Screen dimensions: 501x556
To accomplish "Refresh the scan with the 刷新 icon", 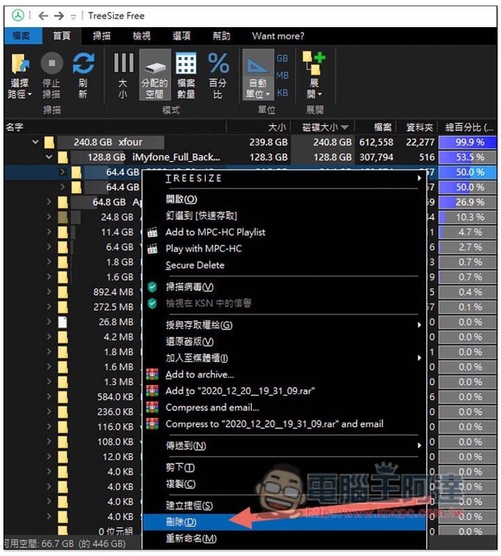I will point(83,63).
